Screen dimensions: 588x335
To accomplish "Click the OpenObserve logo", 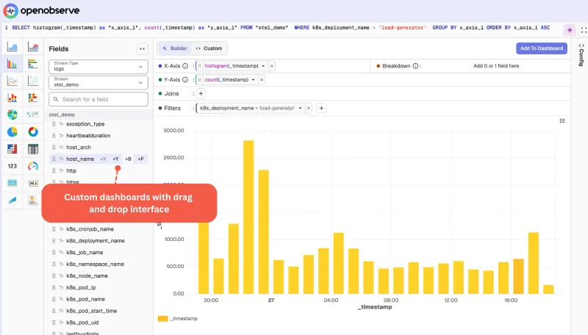I will tap(41, 10).
